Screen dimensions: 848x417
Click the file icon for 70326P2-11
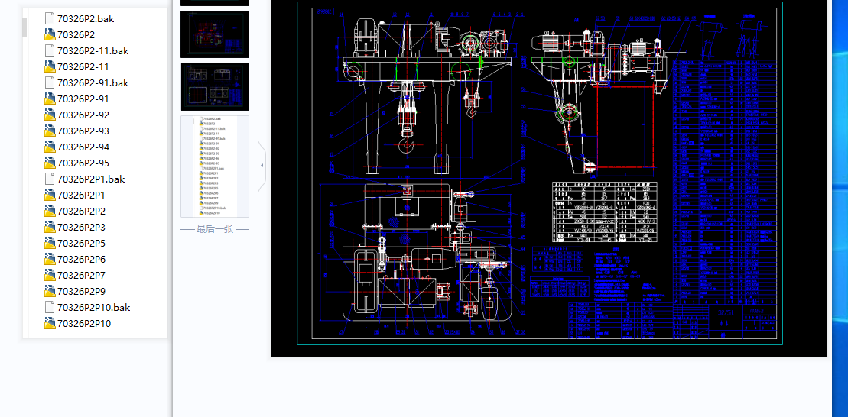tap(50, 67)
